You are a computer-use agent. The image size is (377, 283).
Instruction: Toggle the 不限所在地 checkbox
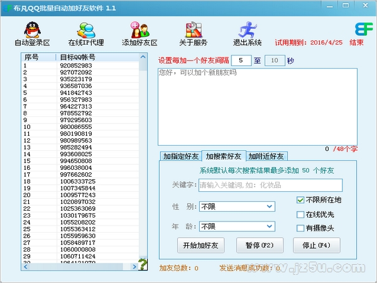pyautogui.click(x=300, y=200)
